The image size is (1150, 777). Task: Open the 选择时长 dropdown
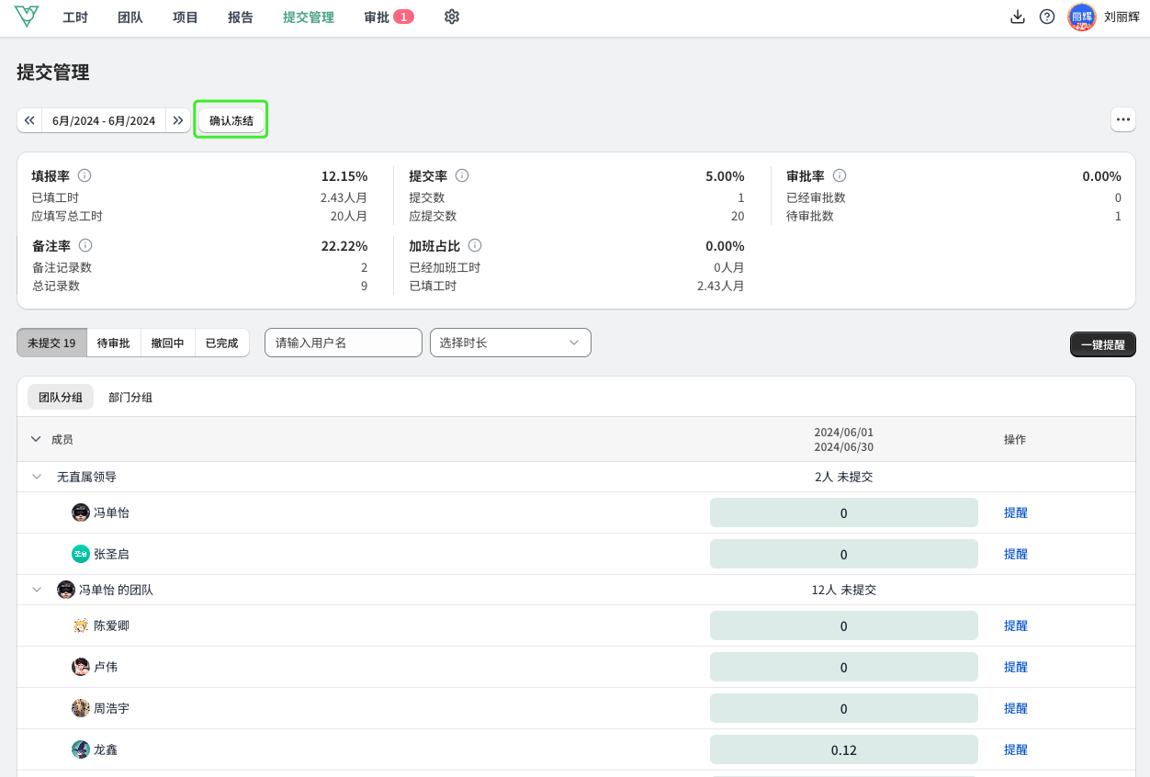point(510,343)
